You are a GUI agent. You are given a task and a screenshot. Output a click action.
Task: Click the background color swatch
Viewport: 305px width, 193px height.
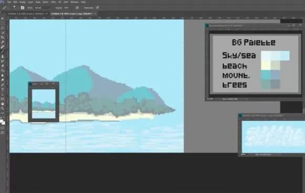(4, 123)
